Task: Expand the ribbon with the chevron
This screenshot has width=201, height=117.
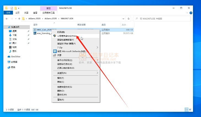Action: [187, 13]
